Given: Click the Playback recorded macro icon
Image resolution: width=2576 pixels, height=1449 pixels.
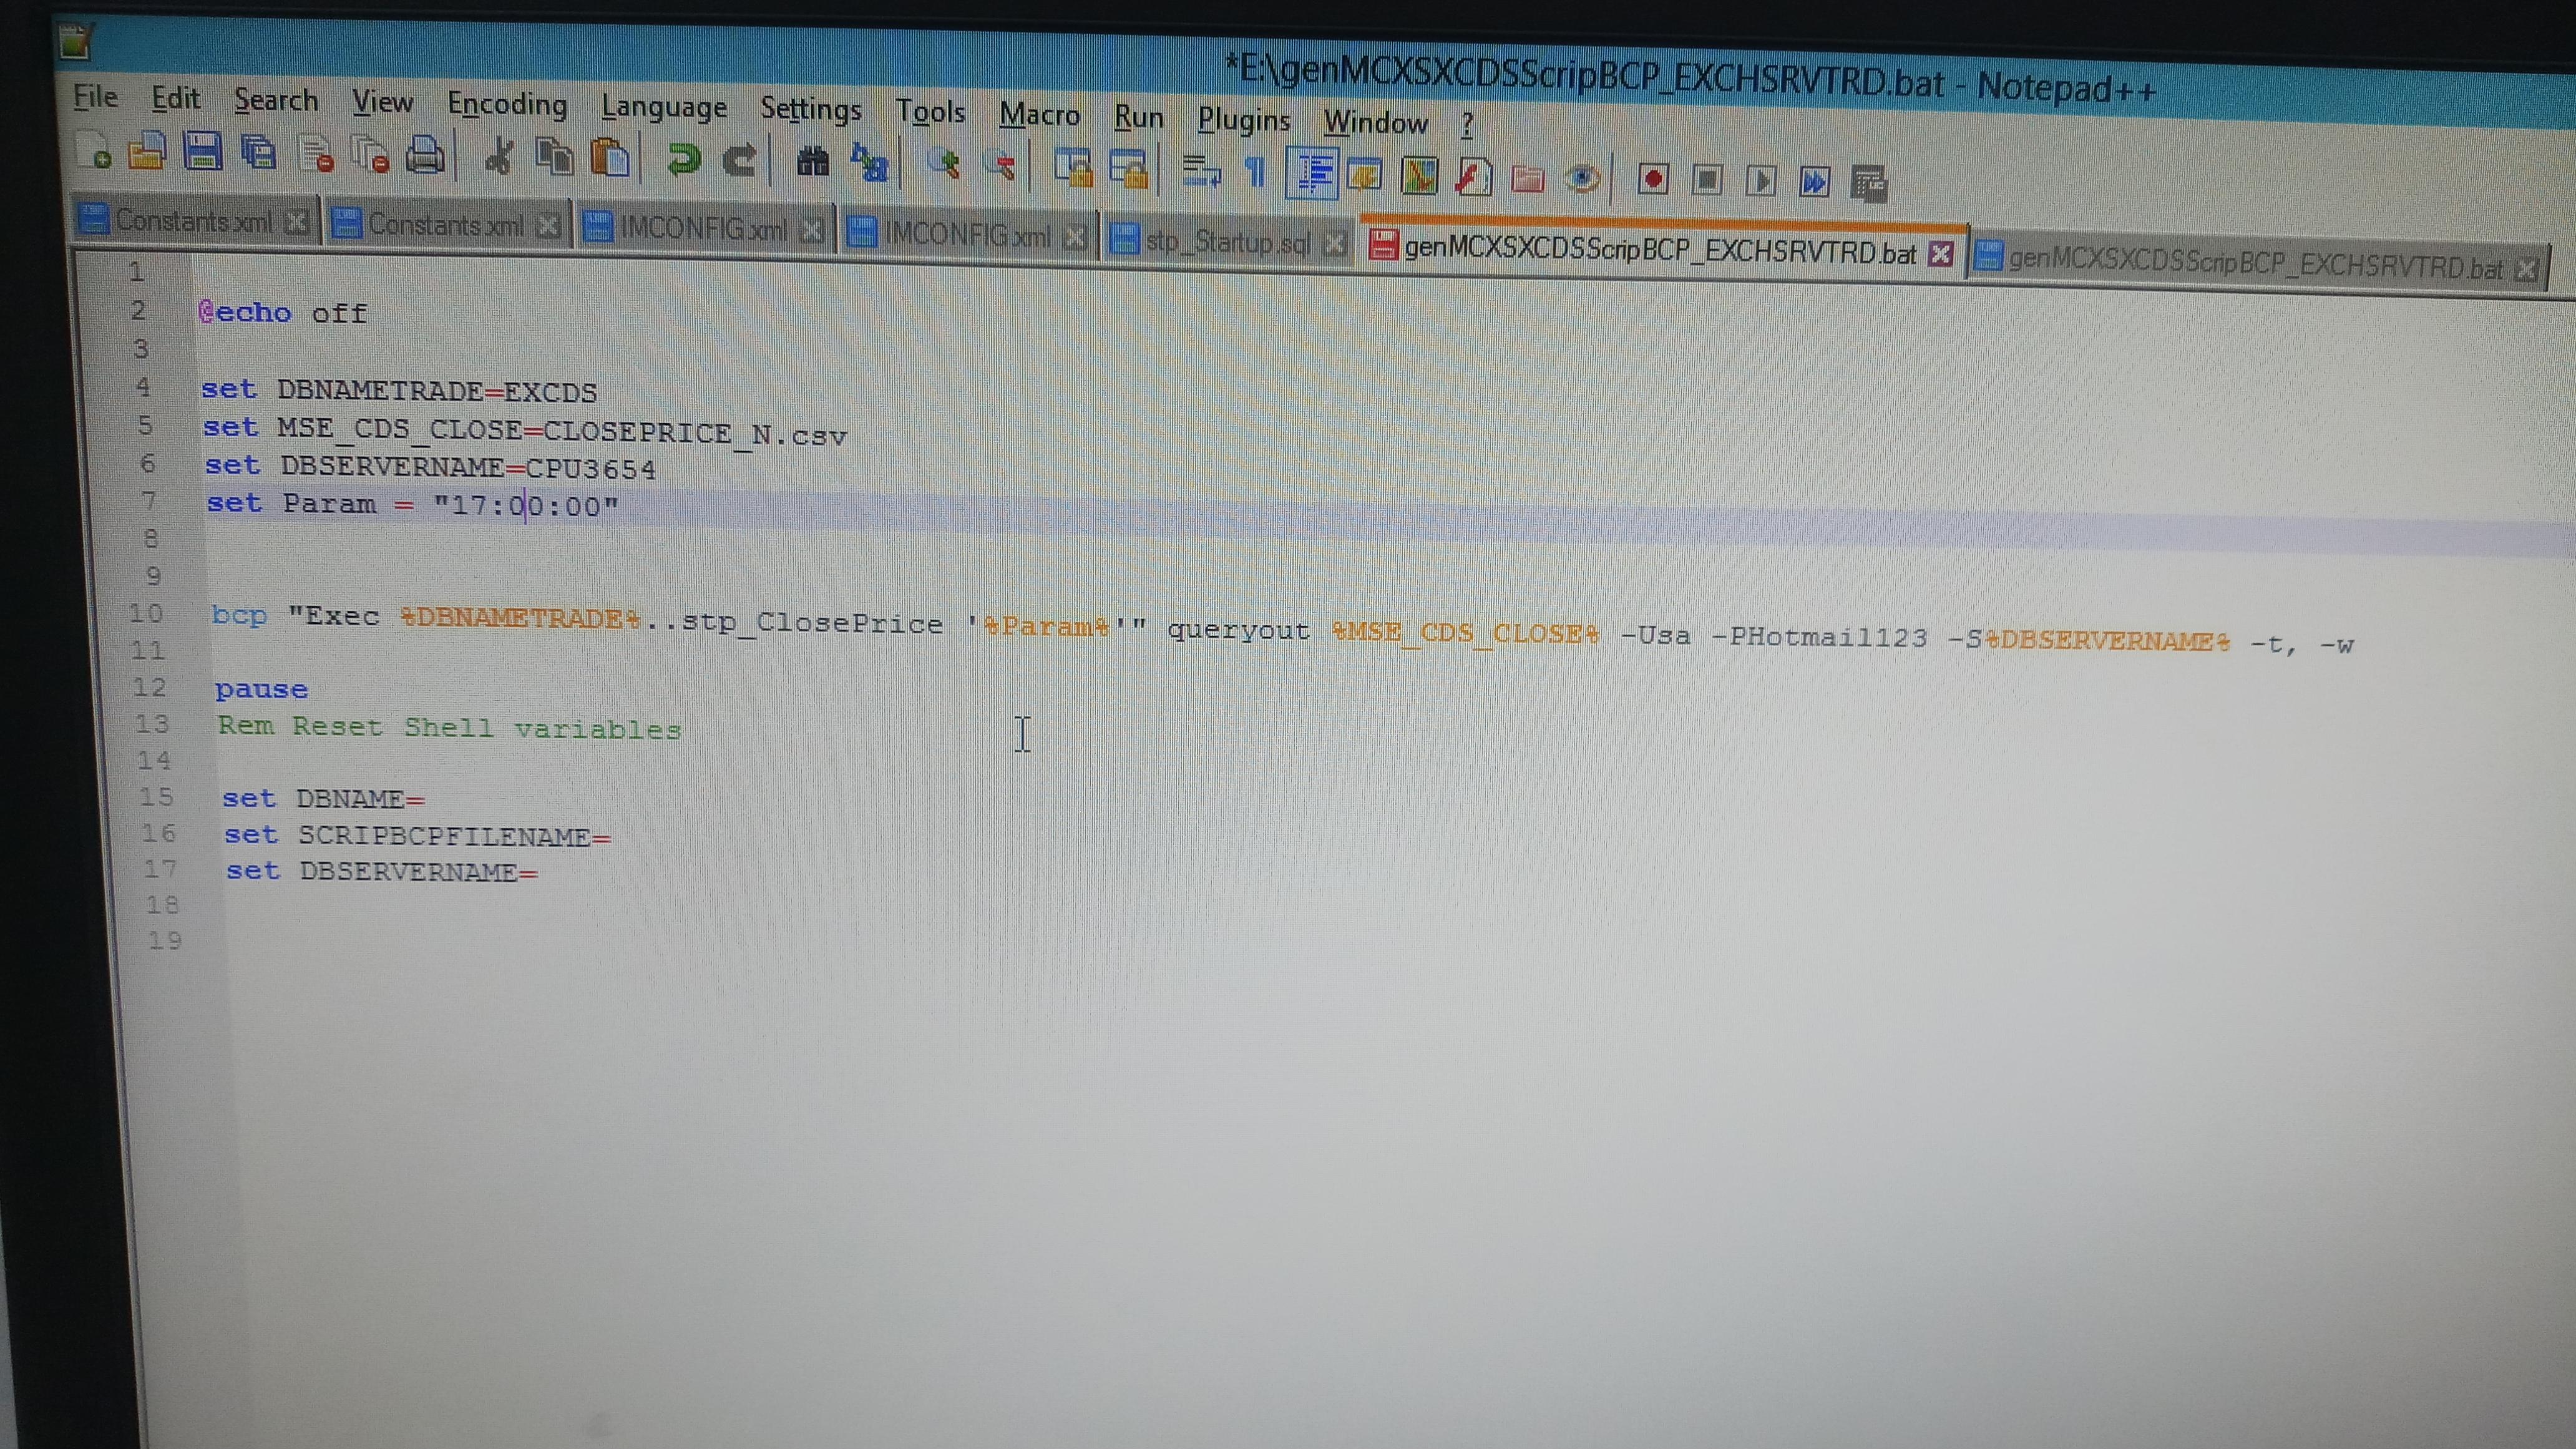Looking at the screenshot, I should pos(1760,182).
